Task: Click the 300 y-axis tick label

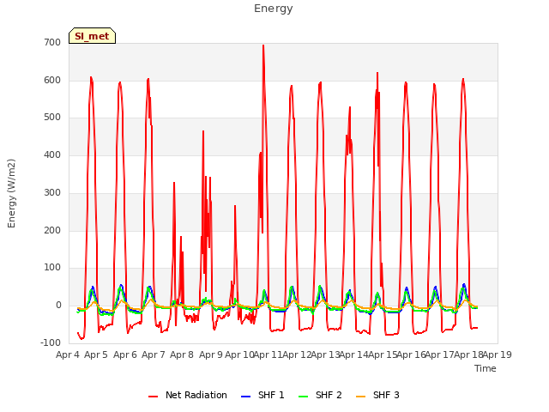Action: (x=52, y=192)
